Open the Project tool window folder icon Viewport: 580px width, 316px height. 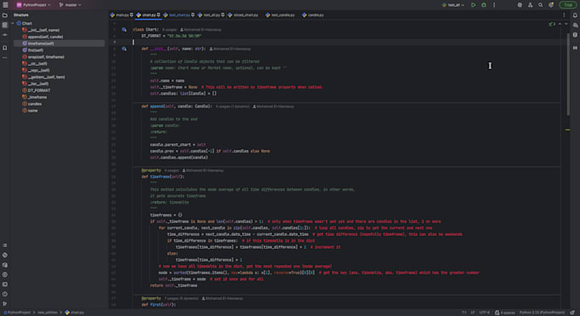click(x=5, y=15)
